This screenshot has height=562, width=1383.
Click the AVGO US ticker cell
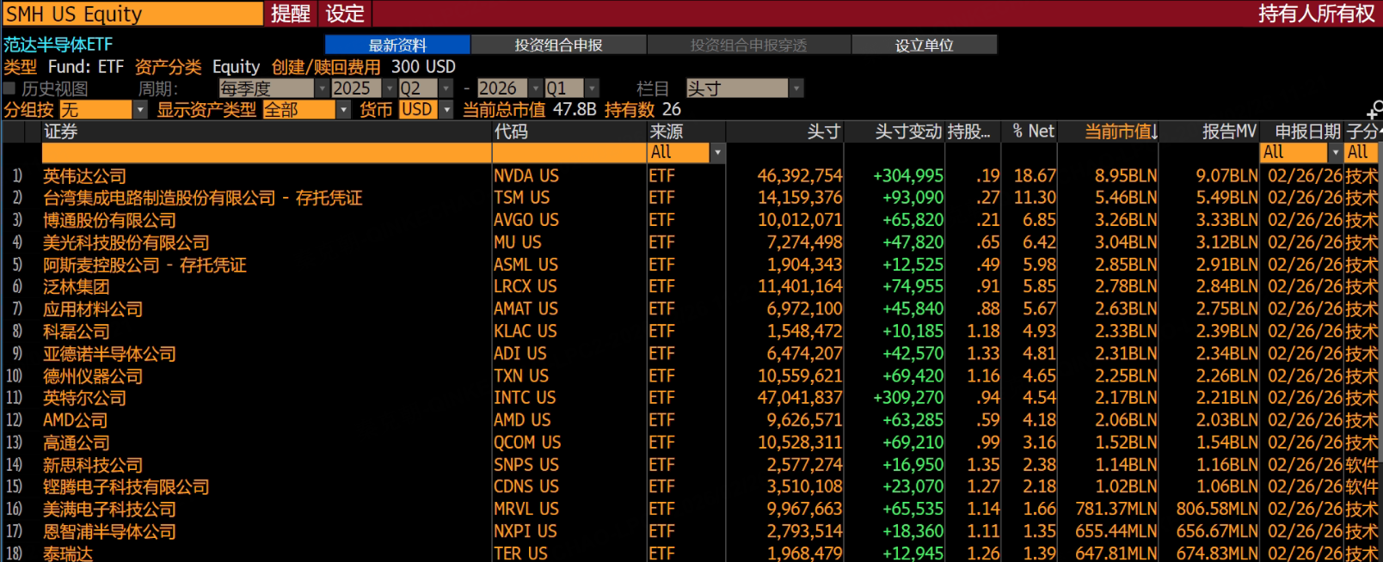526,221
